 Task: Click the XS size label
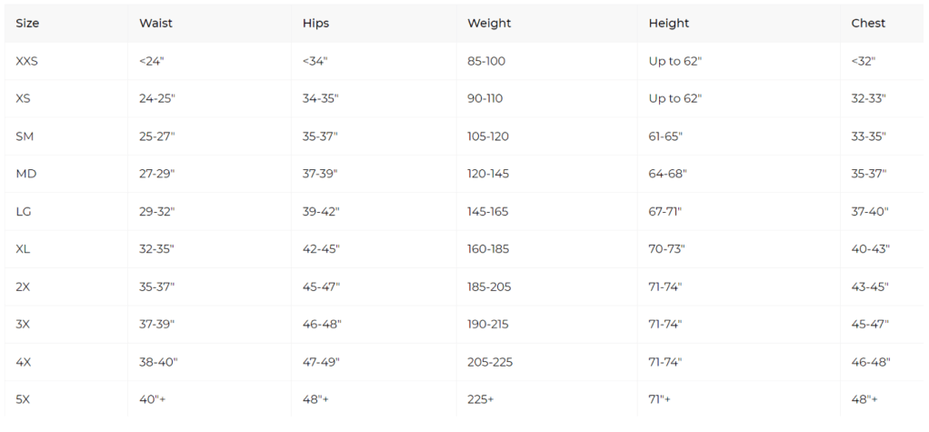(24, 98)
